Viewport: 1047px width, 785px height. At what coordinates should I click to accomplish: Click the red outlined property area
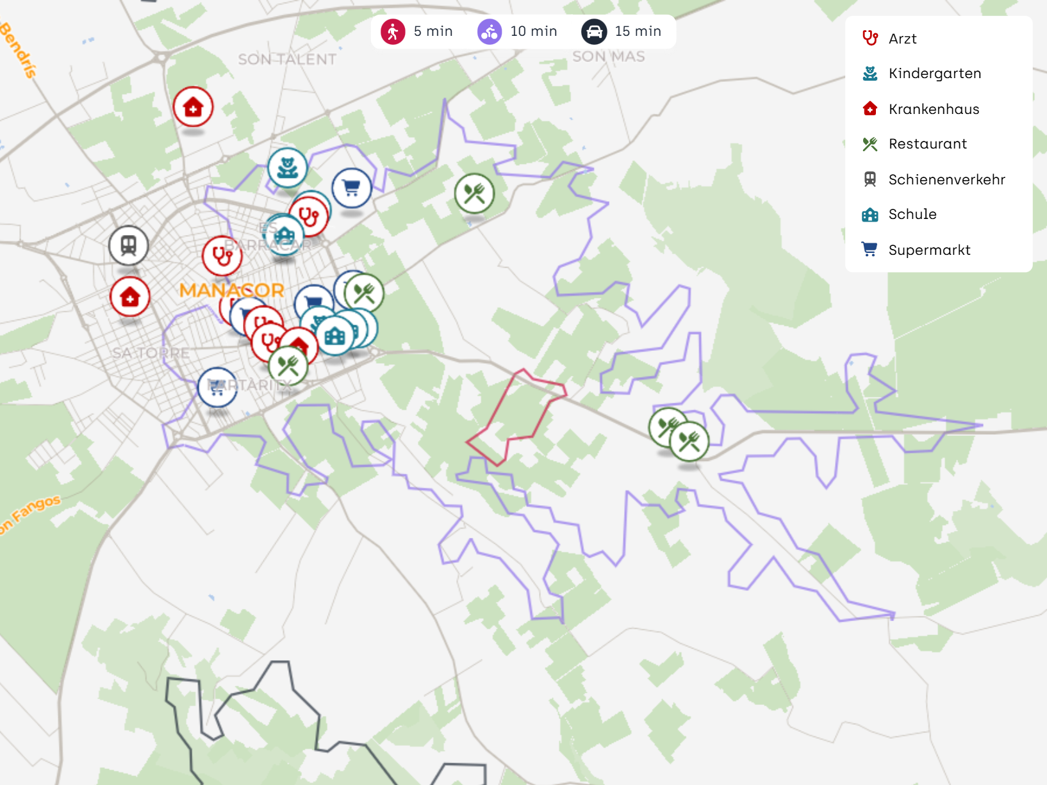pos(516,416)
